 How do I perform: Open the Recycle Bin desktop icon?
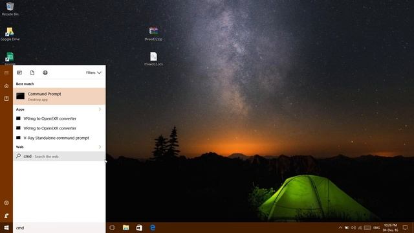point(10,8)
